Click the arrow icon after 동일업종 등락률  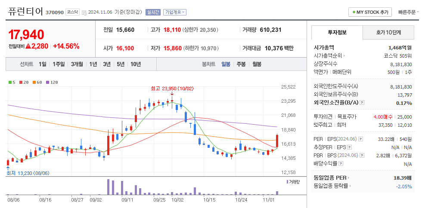tap(350, 186)
